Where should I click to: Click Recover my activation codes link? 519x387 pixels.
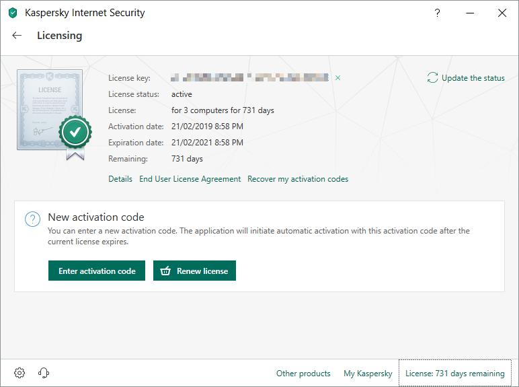(298, 179)
